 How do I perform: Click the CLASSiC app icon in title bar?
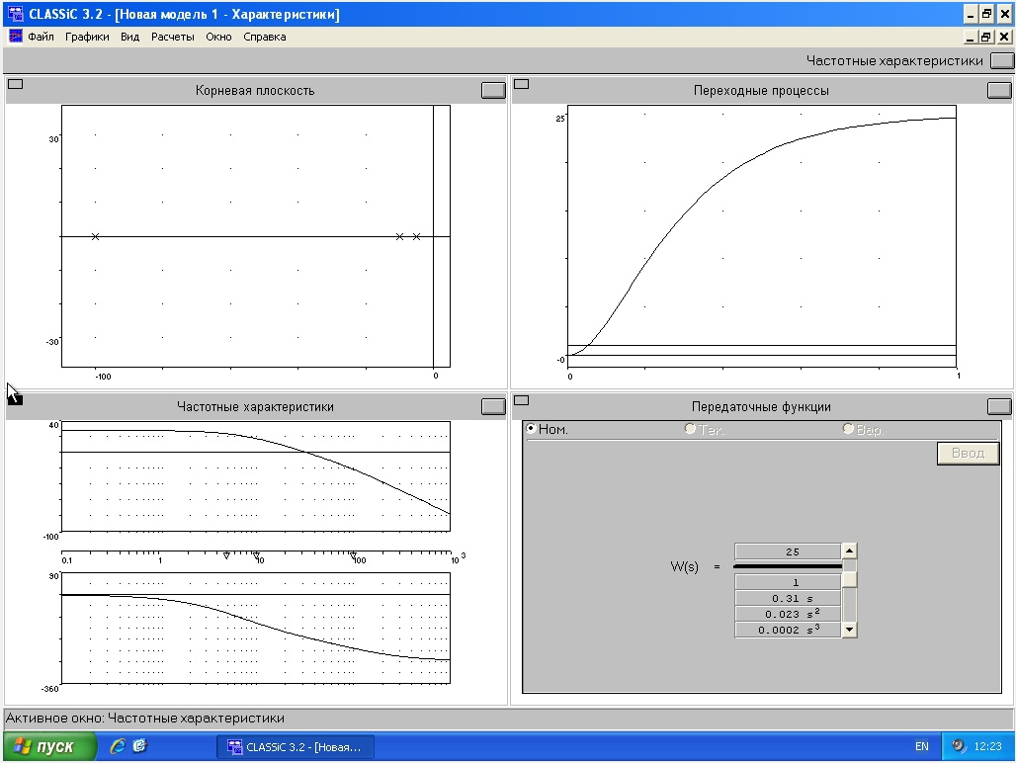pyautogui.click(x=16, y=14)
